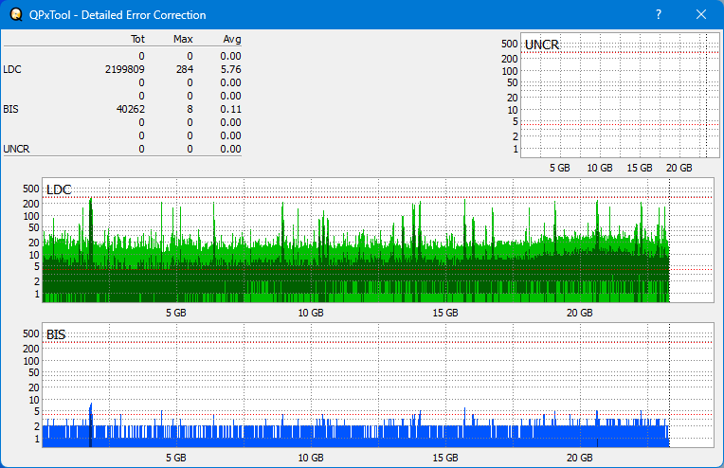Click the UNCR graph title label

click(x=542, y=45)
